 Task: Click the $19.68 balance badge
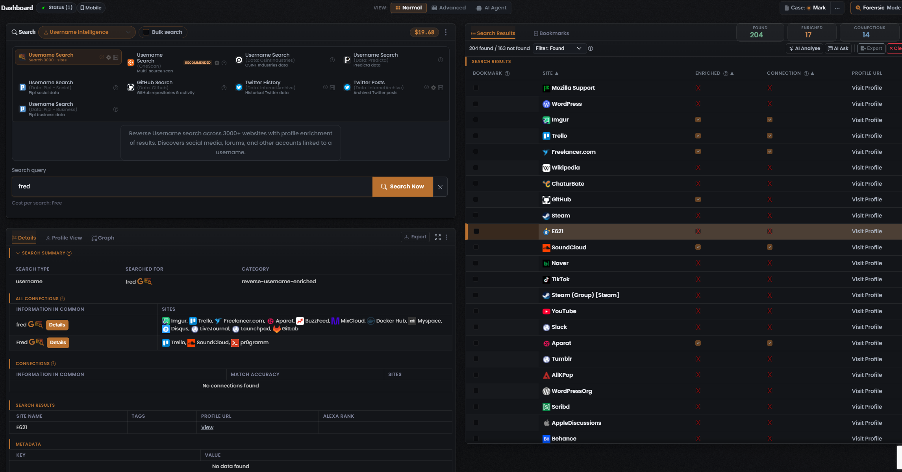[x=424, y=32]
